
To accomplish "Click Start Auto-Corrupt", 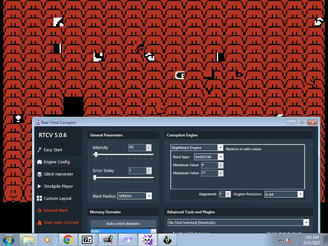I will [x=61, y=223].
